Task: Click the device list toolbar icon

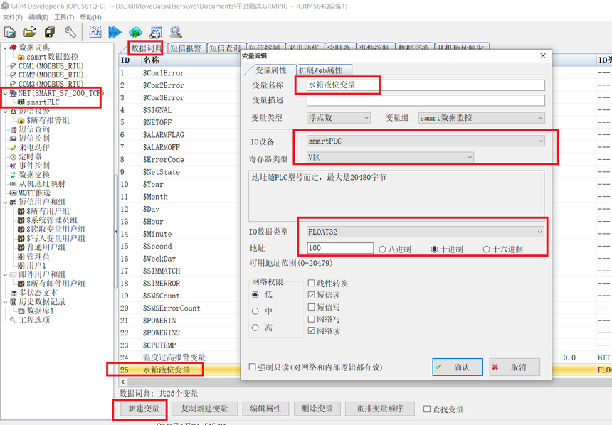Action: pos(155,32)
